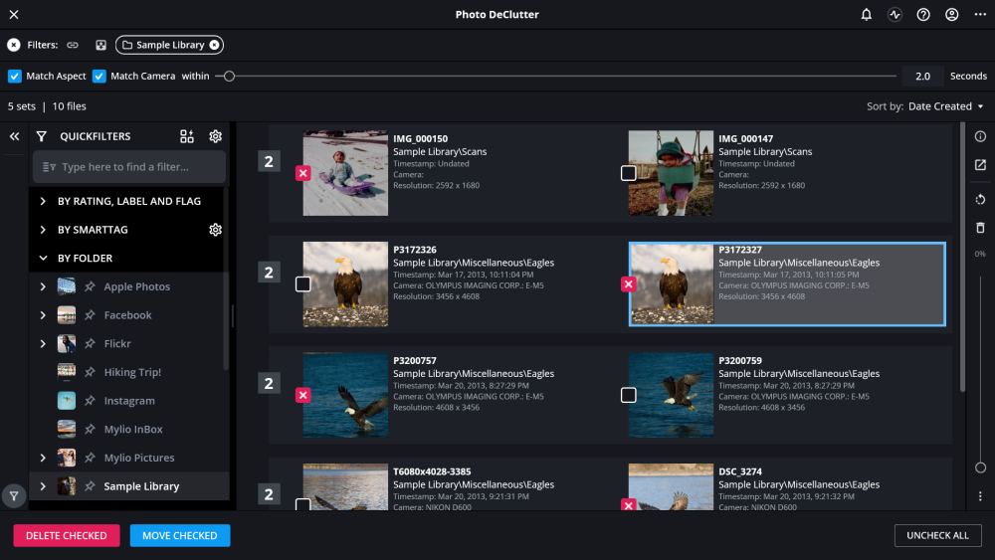995x560 pixels.
Task: Pin the Facebook folder
Action: click(x=91, y=315)
